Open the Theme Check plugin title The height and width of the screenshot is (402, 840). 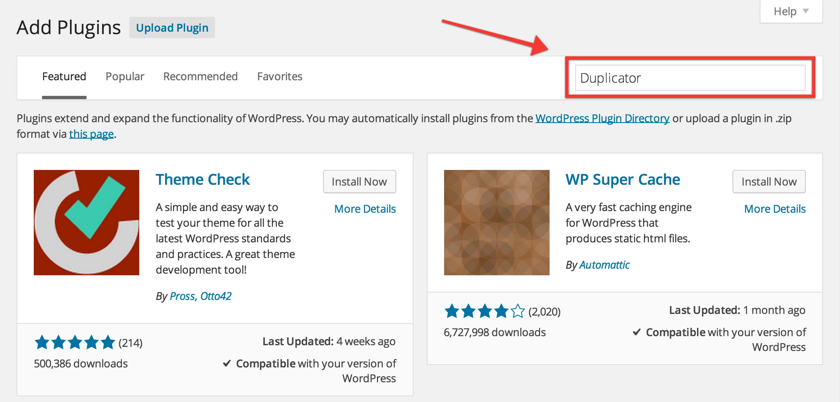[x=203, y=180]
